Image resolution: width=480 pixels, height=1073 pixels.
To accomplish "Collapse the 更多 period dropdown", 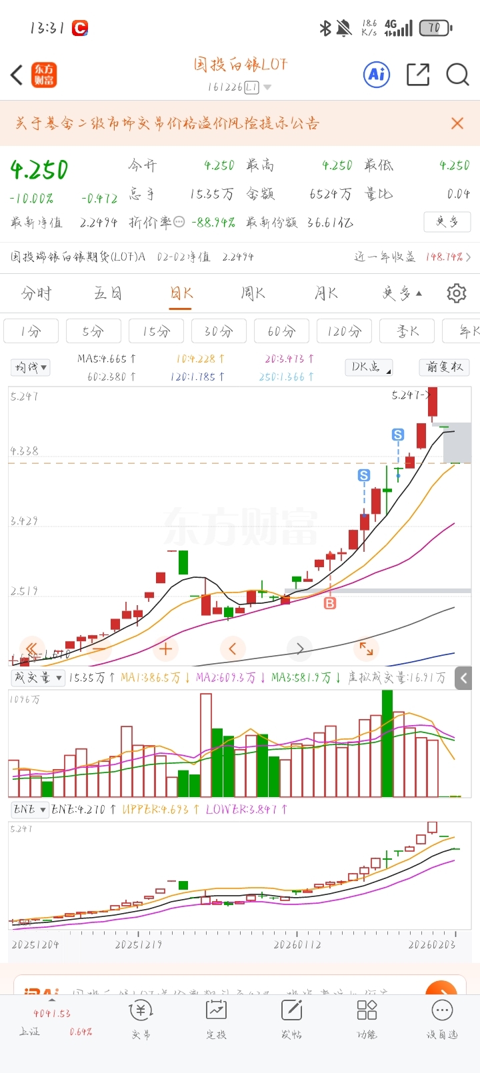I will click(401, 293).
